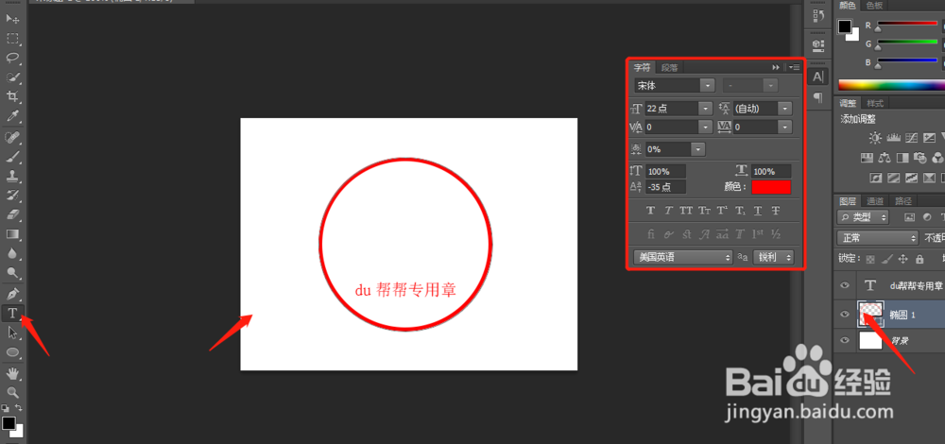Select the Horizontal Type tool
The width and height of the screenshot is (945, 444).
[x=12, y=313]
